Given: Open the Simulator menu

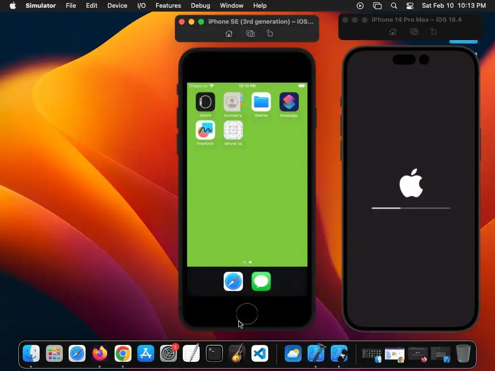Looking at the screenshot, I should point(41,6).
